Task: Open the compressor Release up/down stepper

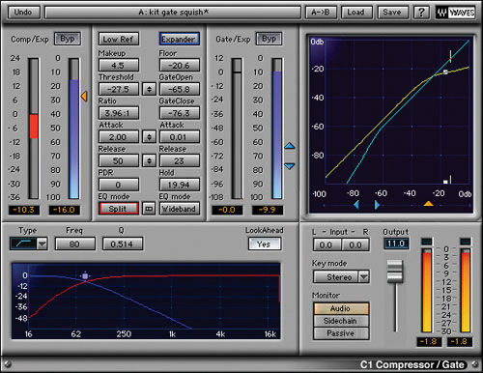Action: (x=149, y=160)
